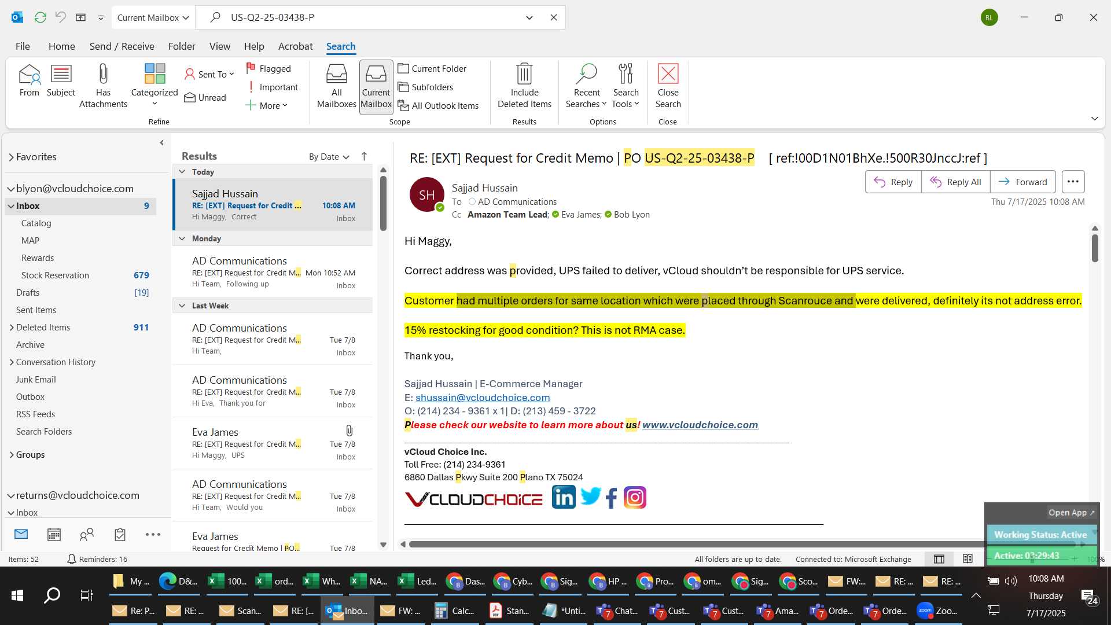
Task: Open the Current Mailbox scope dropdown
Action: coord(153,17)
